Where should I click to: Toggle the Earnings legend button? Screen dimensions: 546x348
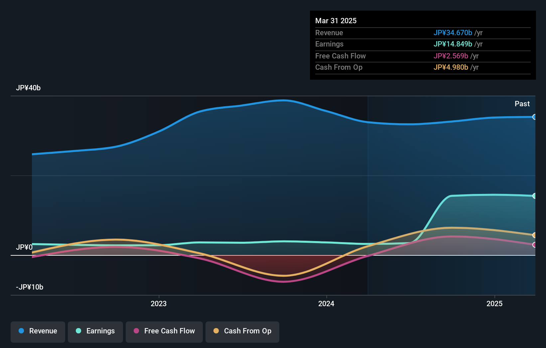[x=95, y=332]
